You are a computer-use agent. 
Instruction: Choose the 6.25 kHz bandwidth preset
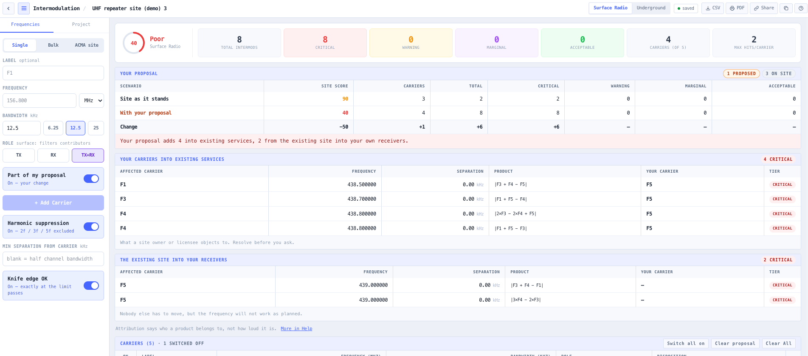point(53,128)
